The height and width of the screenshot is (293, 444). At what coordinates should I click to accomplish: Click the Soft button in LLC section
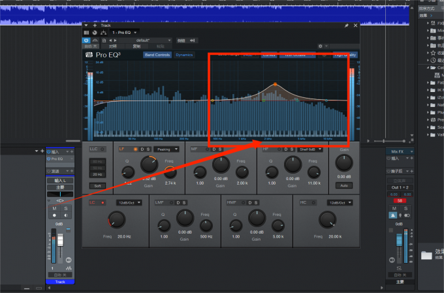click(97, 186)
